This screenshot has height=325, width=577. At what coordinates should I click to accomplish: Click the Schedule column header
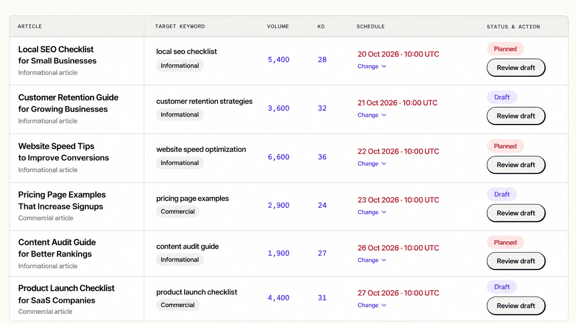click(370, 26)
